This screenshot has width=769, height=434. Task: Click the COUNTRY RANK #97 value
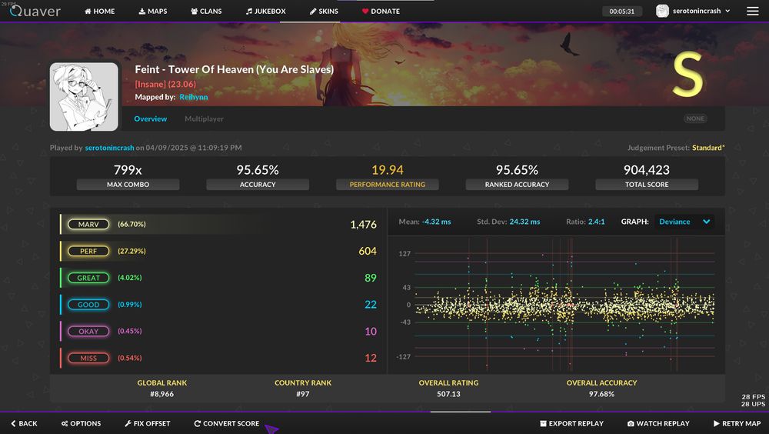pyautogui.click(x=302, y=394)
